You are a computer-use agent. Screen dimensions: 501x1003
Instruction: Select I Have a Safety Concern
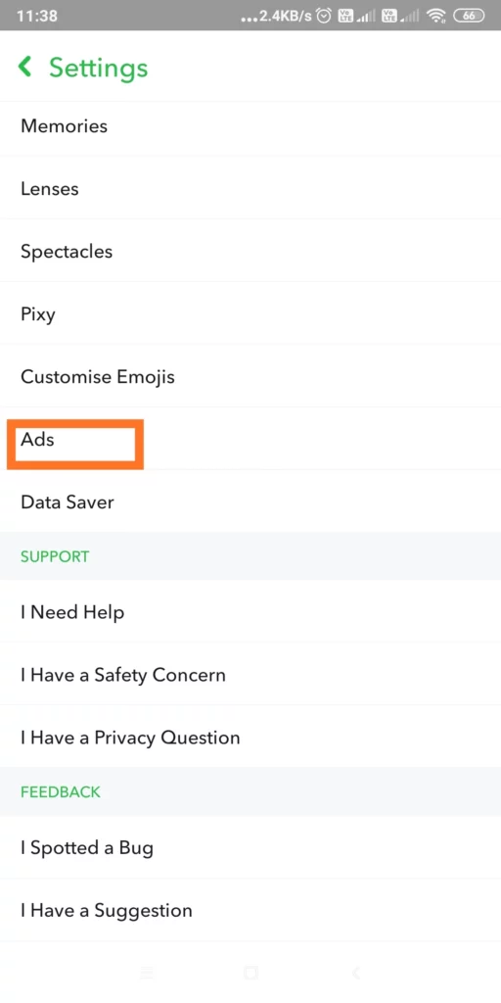[x=250, y=674]
